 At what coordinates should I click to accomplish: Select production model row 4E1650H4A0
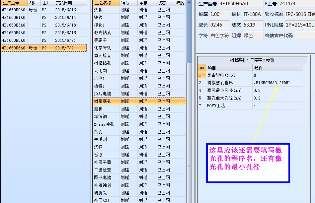44,33
